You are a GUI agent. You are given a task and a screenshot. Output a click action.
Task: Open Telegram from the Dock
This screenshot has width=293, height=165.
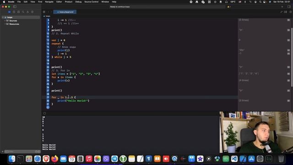114,159
